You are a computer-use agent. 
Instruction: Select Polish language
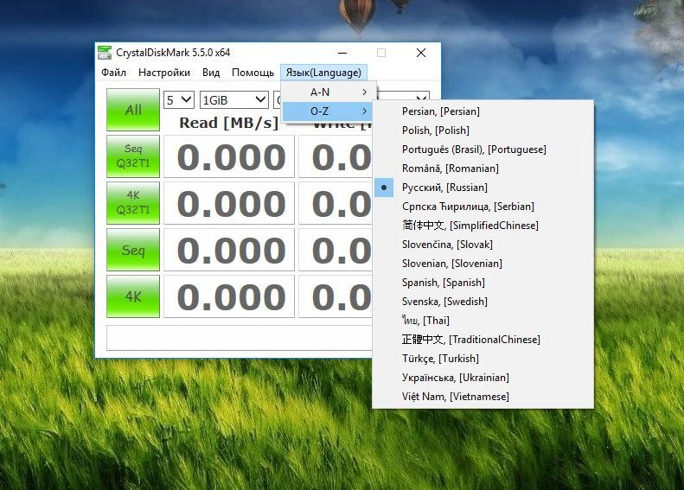click(483, 130)
